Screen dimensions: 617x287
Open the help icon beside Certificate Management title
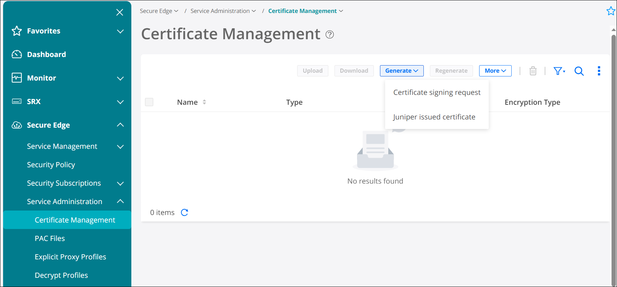(329, 34)
